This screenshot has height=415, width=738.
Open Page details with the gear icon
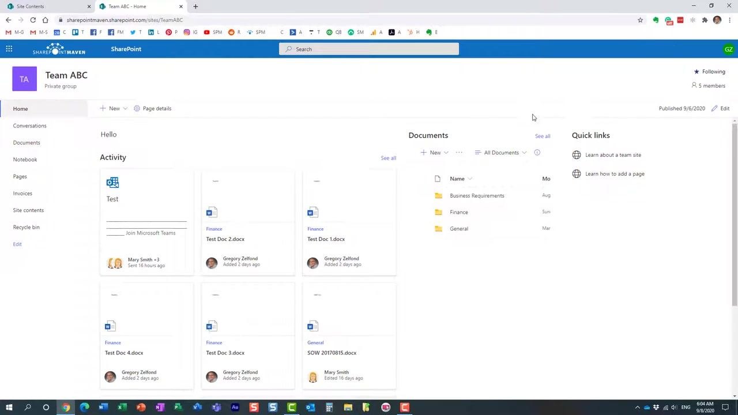pyautogui.click(x=152, y=108)
